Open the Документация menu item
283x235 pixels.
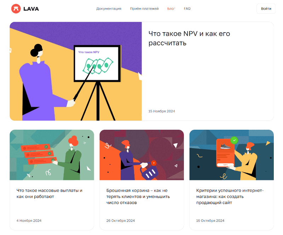109,9
